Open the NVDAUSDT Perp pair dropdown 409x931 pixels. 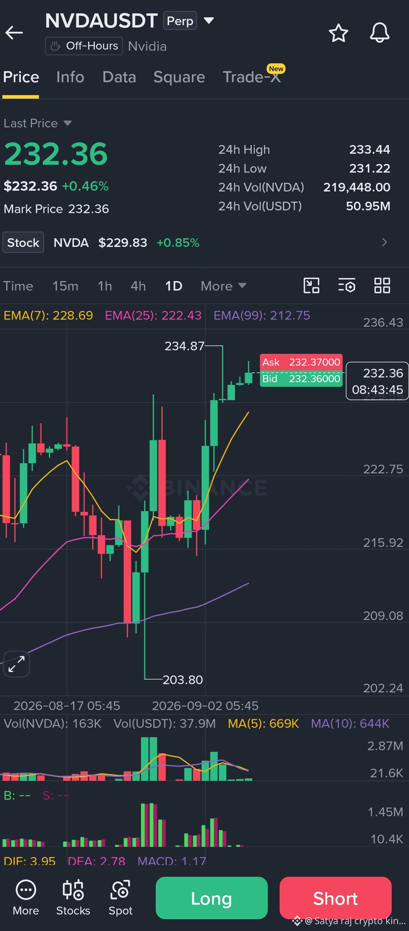click(x=209, y=20)
